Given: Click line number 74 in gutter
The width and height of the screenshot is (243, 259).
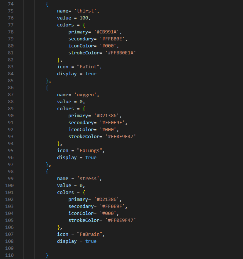Looking at the screenshot, I should (x=11, y=4).
